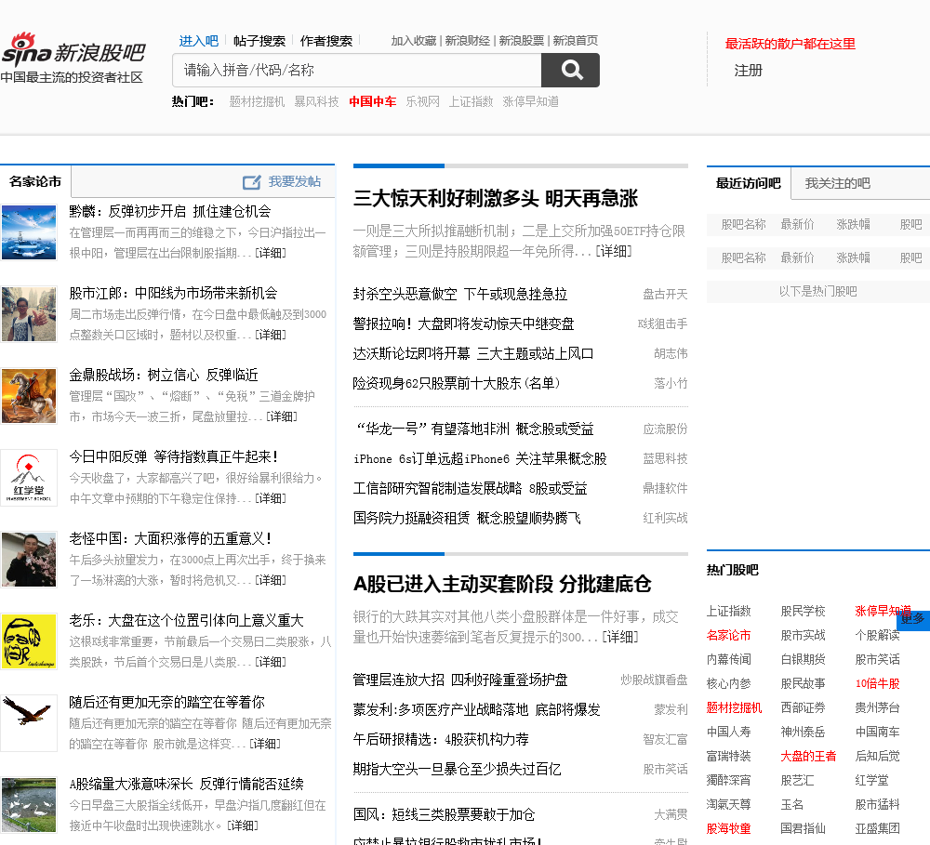
Task: Select the 进入吧 search tab
Action: click(199, 41)
